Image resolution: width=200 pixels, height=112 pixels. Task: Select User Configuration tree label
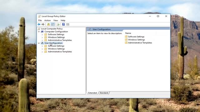(x=53, y=43)
